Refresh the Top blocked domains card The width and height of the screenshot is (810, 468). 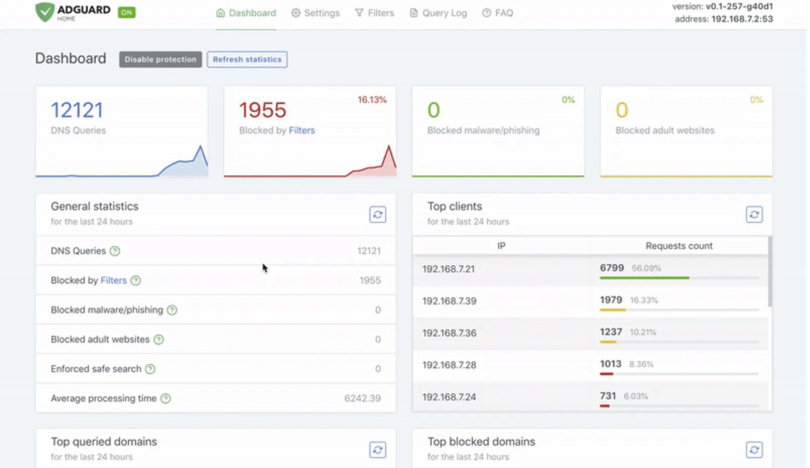[754, 449]
